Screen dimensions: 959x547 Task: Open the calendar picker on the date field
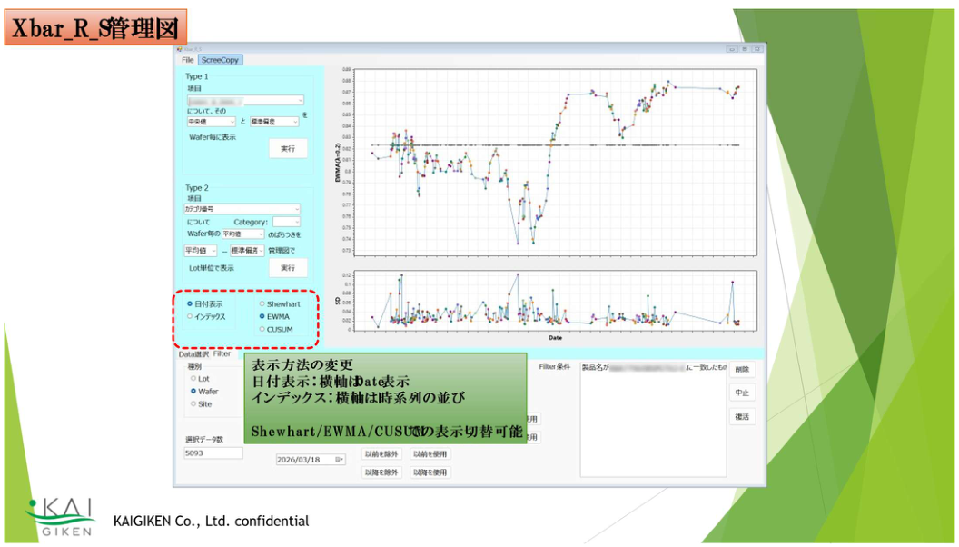click(x=340, y=460)
